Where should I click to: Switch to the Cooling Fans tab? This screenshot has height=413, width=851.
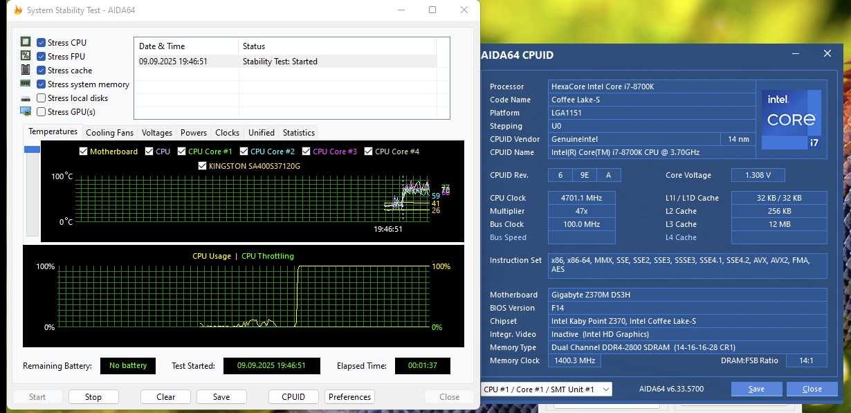(x=109, y=133)
